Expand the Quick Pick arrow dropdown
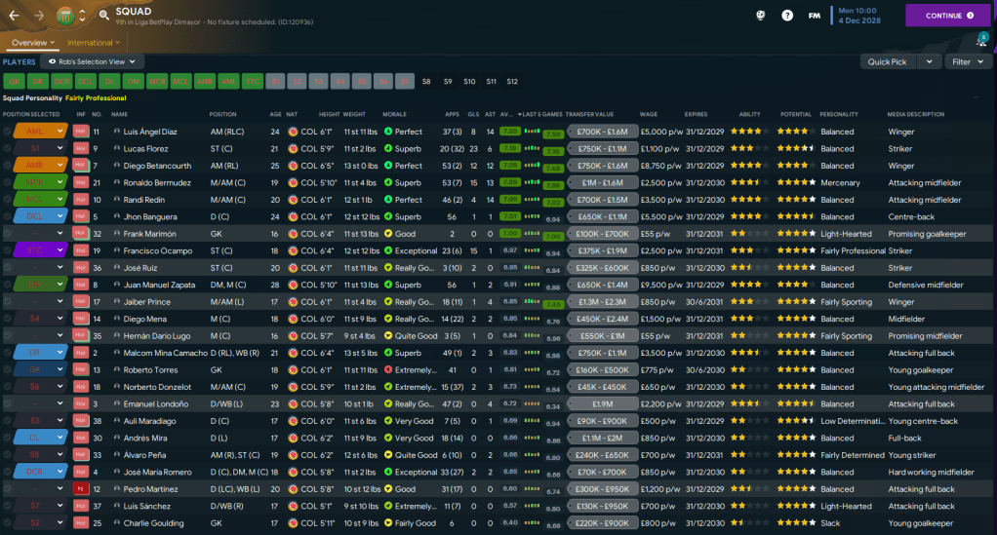Image resolution: width=997 pixels, height=535 pixels. [x=927, y=61]
